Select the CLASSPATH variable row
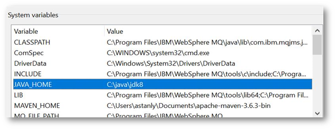 point(32,42)
